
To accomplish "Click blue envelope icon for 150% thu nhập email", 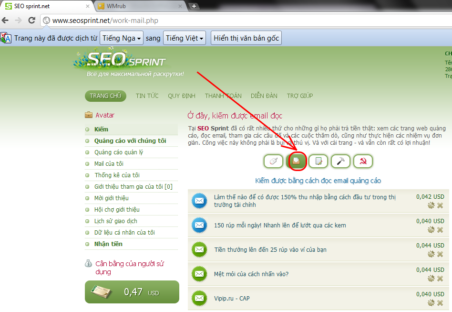I will (199, 201).
